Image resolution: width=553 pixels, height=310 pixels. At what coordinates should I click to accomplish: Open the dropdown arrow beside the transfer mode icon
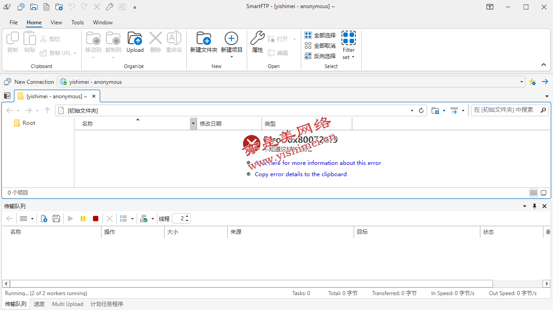click(x=463, y=110)
